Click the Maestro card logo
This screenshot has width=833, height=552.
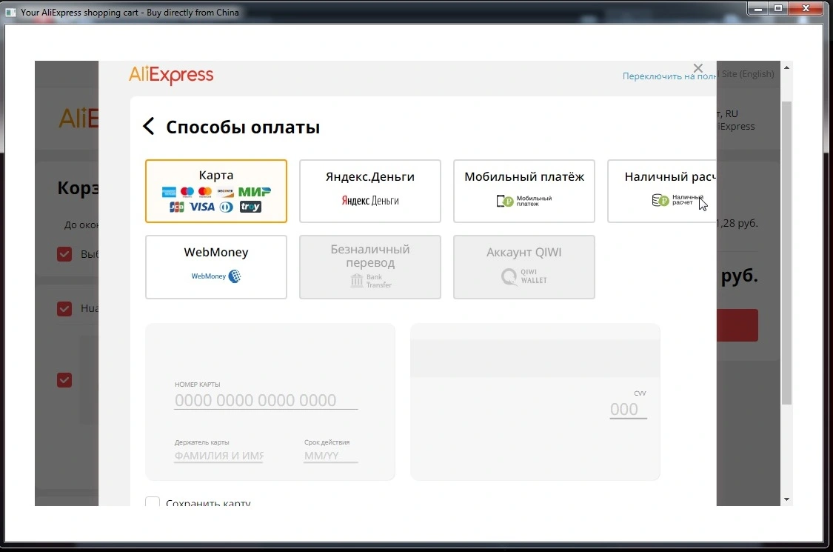[187, 191]
